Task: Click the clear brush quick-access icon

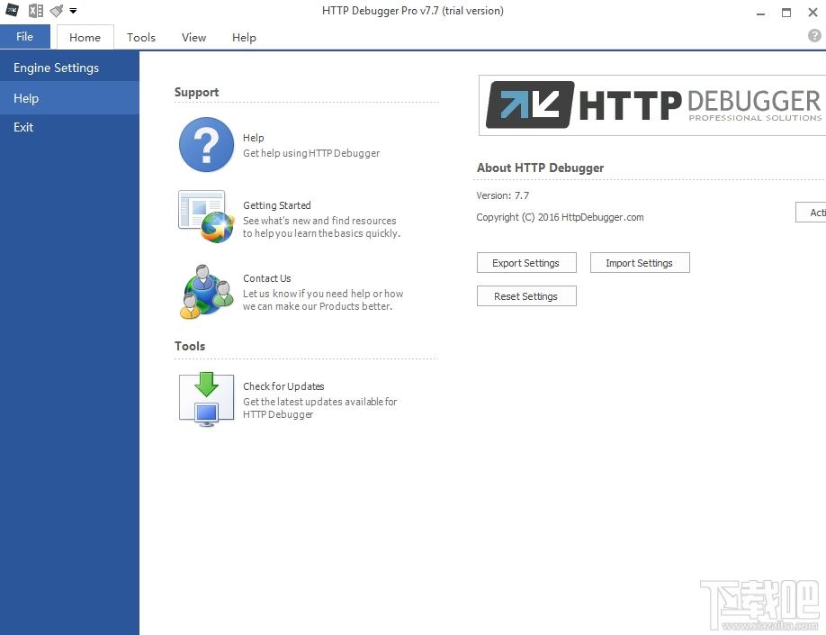Action: pos(57,10)
